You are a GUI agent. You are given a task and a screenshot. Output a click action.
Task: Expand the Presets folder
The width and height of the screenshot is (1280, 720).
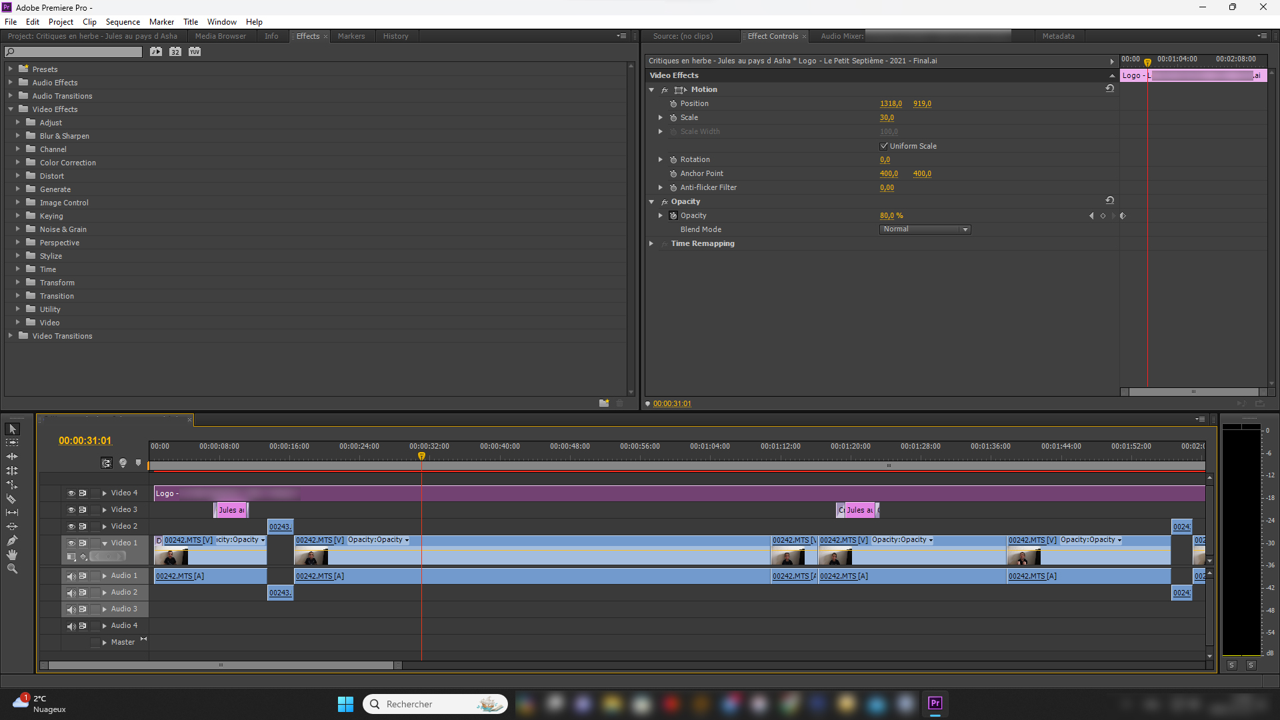click(x=11, y=69)
